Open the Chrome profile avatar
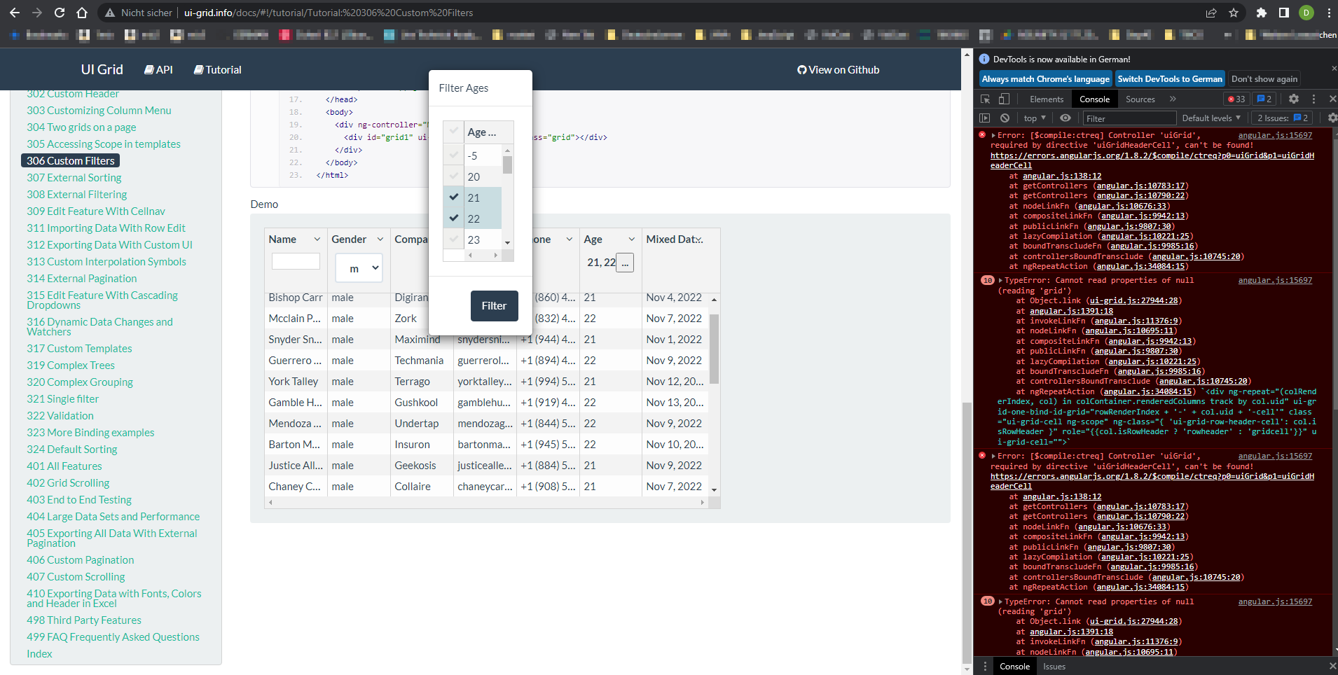The image size is (1338, 675). (1306, 13)
